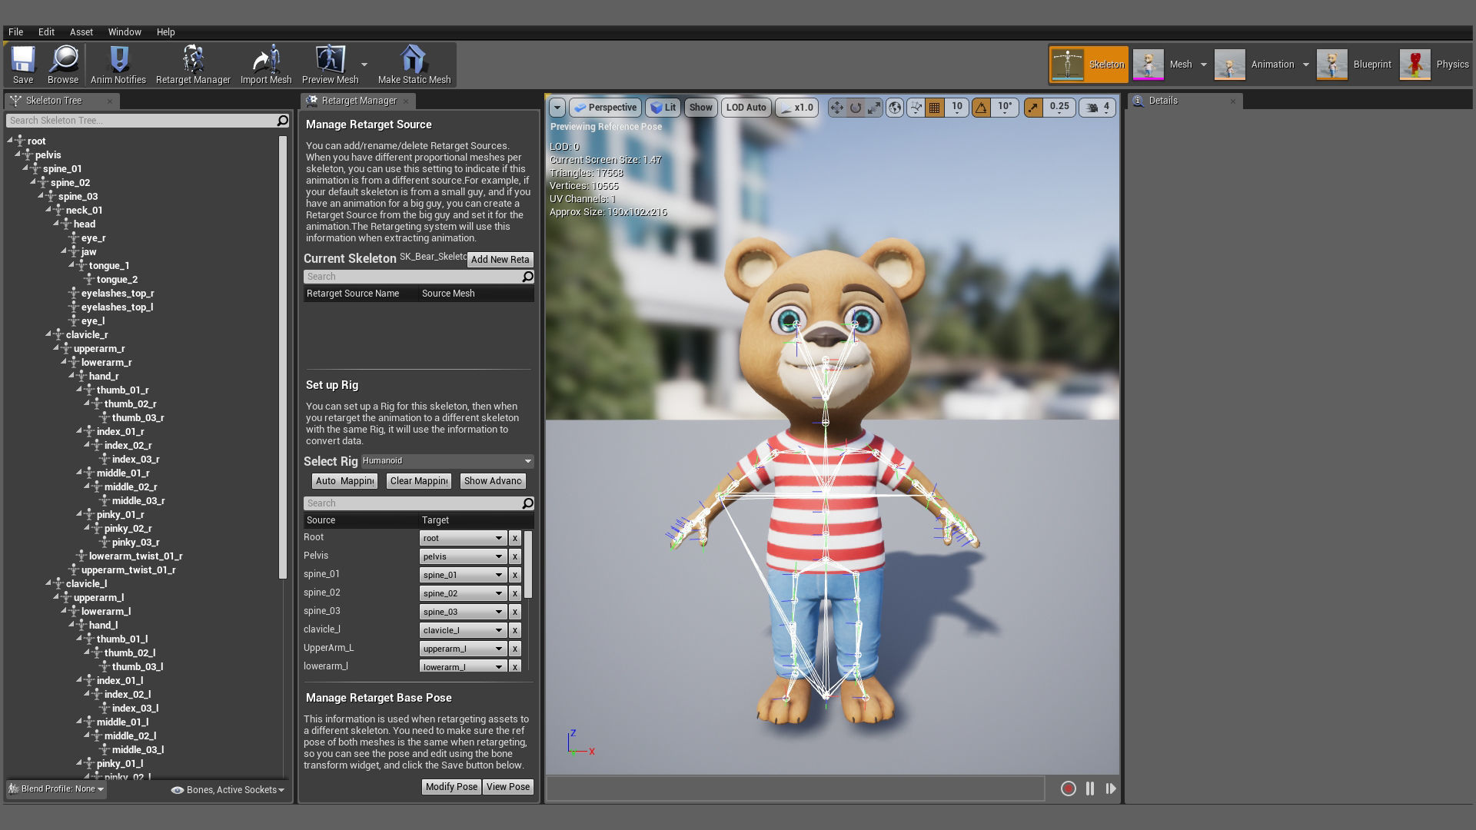Open the Pelvis target bone dropdown

tap(463, 556)
